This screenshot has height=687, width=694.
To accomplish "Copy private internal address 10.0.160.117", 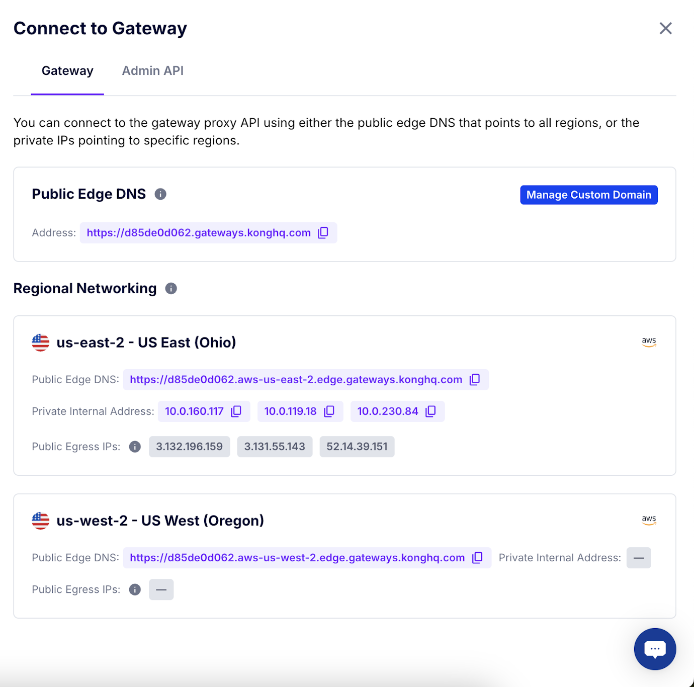I will pyautogui.click(x=236, y=411).
